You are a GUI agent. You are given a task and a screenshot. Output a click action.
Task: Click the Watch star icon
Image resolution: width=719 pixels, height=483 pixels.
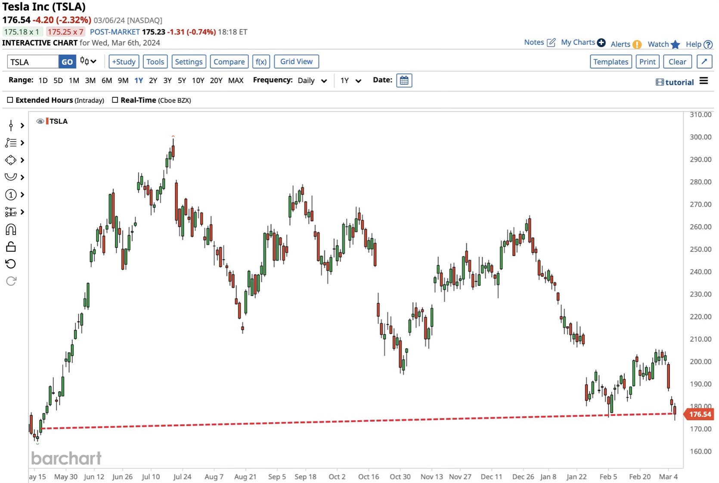[675, 44]
